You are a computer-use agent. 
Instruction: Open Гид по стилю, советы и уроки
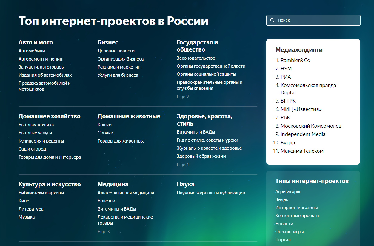click(207, 140)
